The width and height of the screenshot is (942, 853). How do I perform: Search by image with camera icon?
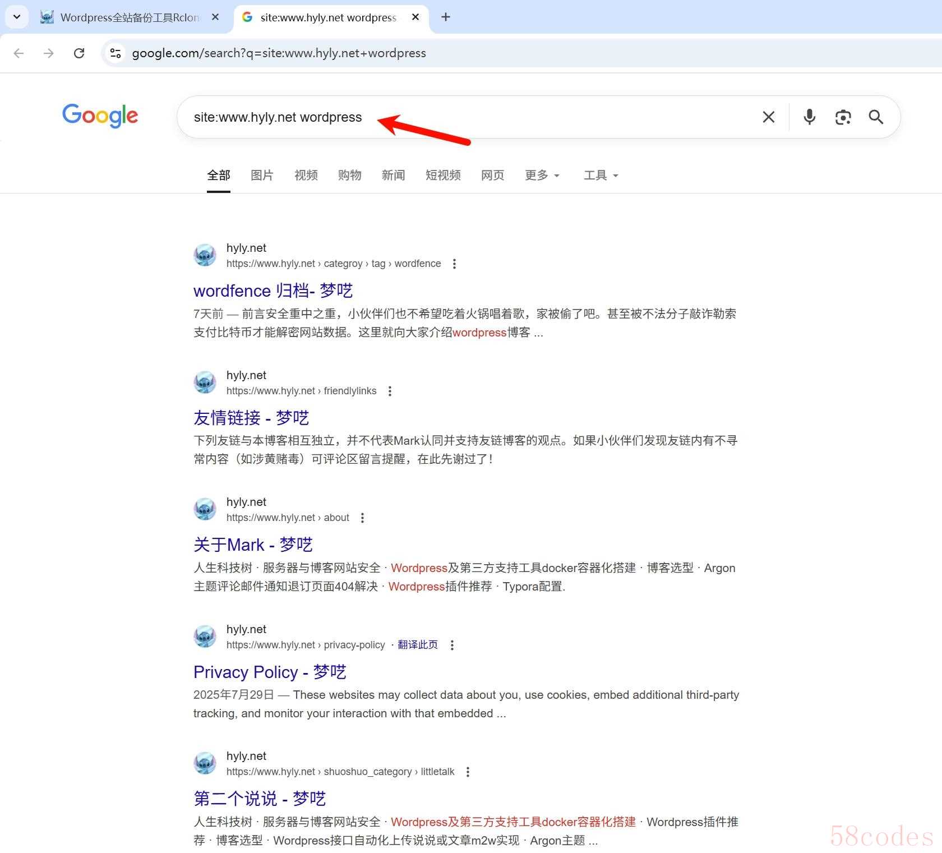[843, 117]
